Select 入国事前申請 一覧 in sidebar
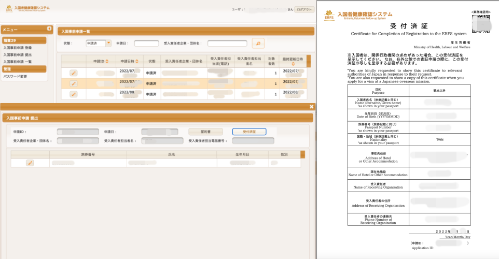The image size is (499, 259). [x=18, y=61]
